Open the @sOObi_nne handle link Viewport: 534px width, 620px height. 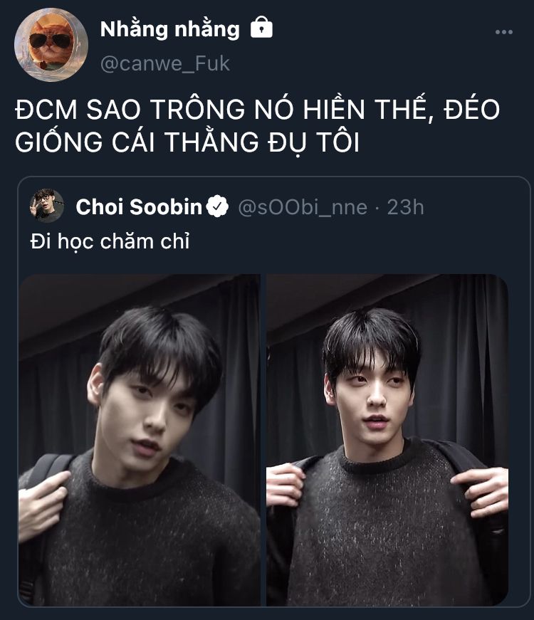click(x=303, y=207)
